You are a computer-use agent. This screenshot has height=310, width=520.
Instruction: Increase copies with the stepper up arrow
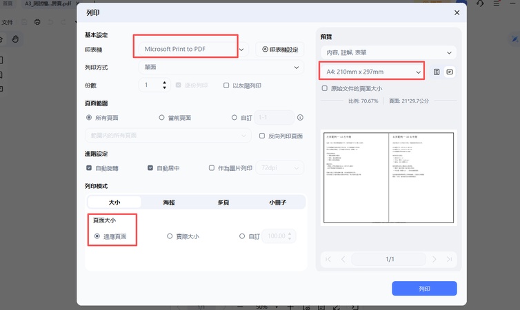click(x=165, y=83)
